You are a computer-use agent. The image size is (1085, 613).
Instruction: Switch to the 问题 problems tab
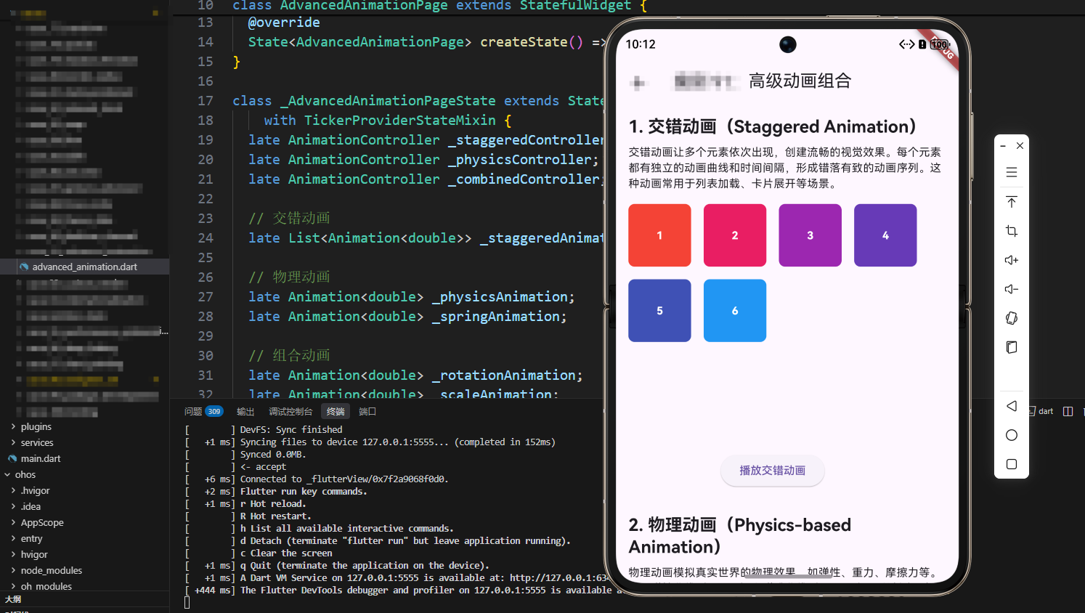click(x=193, y=411)
